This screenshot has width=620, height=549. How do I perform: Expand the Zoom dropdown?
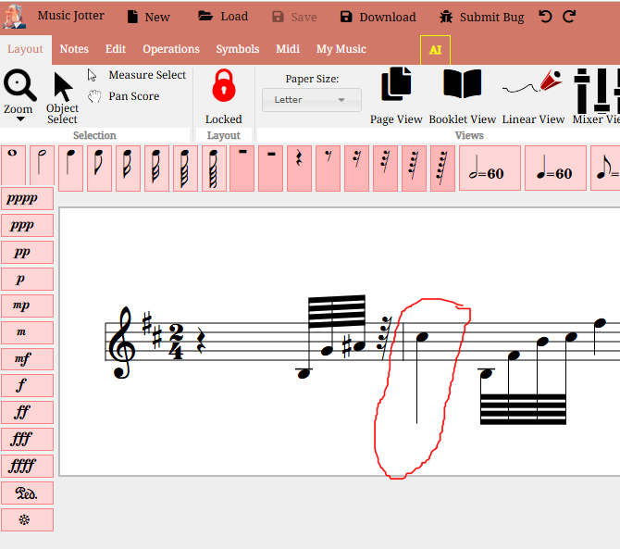[18, 120]
